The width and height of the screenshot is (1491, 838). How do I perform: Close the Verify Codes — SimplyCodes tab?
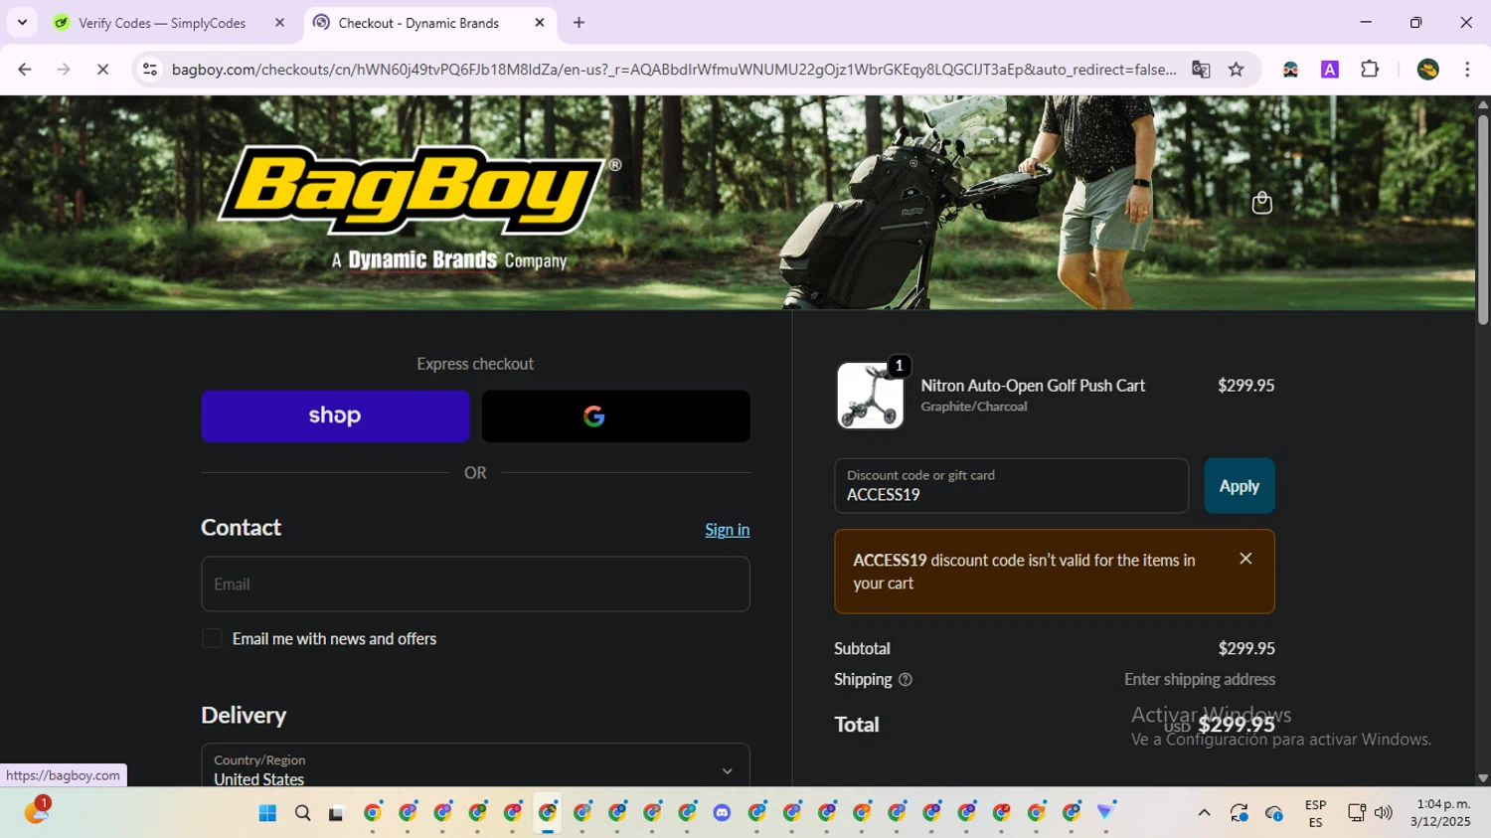coord(279,23)
